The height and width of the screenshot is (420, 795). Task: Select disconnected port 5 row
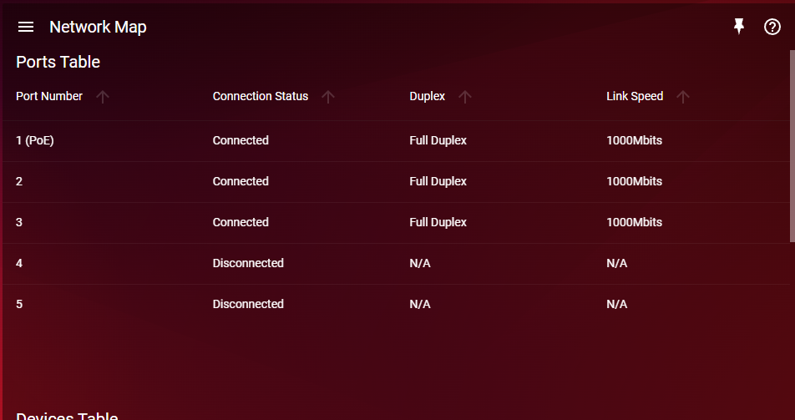coord(396,304)
